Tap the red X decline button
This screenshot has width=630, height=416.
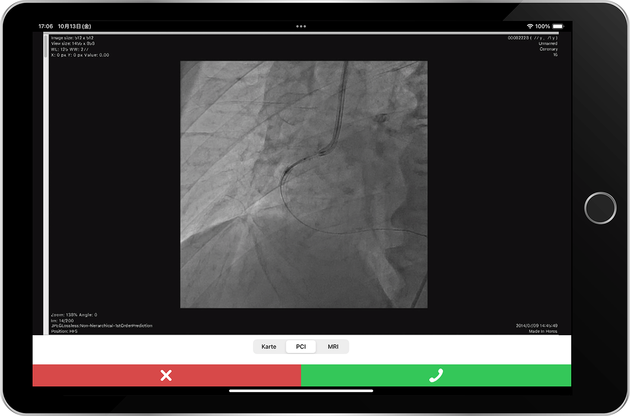[167, 375]
